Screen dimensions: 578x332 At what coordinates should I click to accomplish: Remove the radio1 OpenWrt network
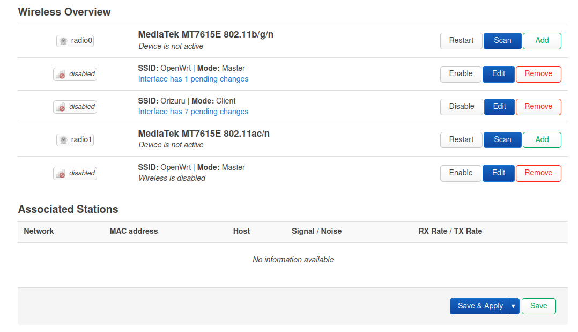click(x=538, y=173)
